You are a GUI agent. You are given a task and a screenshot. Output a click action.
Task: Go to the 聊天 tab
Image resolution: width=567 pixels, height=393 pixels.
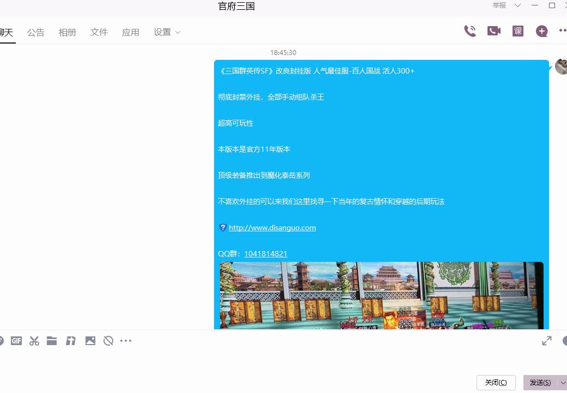point(6,33)
